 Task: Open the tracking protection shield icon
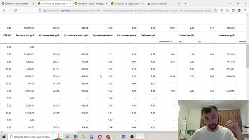point(40,10)
